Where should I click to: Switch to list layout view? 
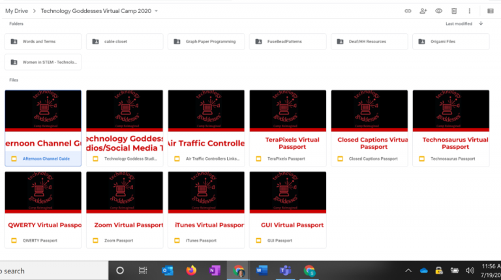pos(491,11)
